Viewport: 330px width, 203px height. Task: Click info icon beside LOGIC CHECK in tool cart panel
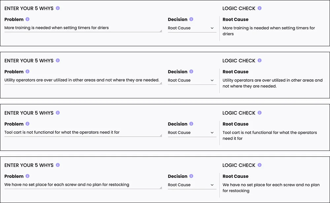coord(259,113)
